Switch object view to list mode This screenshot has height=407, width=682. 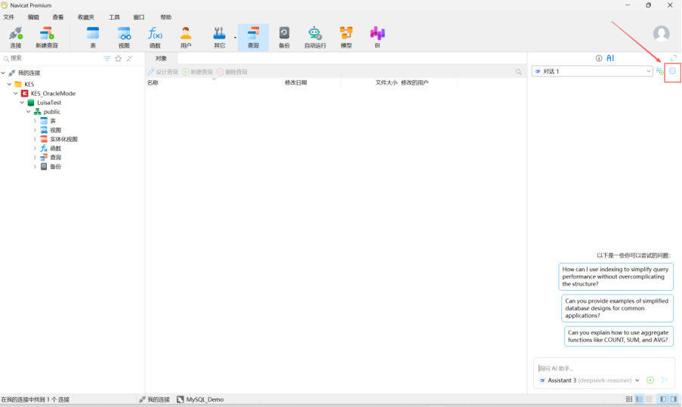tap(639, 399)
